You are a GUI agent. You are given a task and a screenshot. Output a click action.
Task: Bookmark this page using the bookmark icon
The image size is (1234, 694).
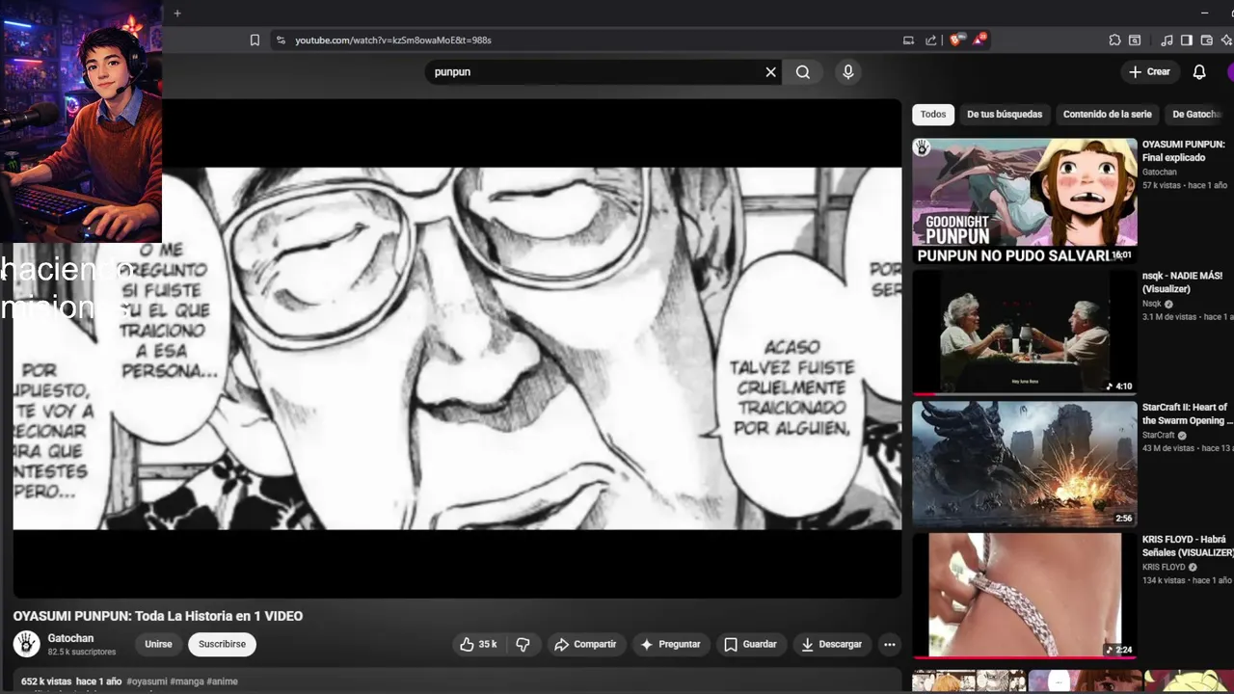coord(255,40)
